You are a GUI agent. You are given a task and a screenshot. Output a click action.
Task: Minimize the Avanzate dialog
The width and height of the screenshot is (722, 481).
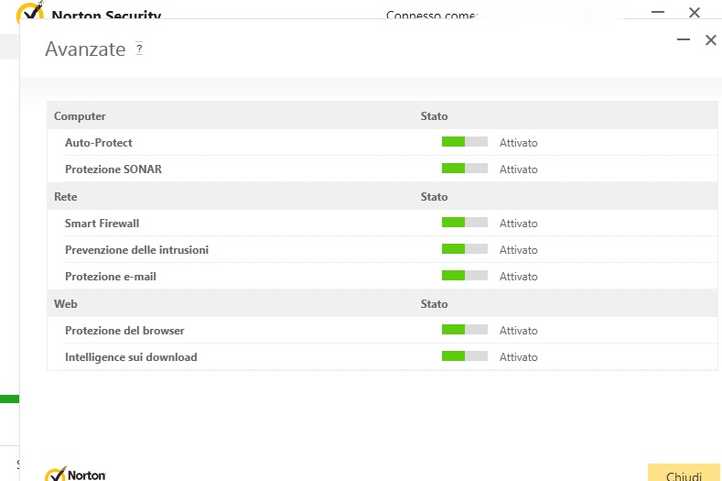point(684,40)
